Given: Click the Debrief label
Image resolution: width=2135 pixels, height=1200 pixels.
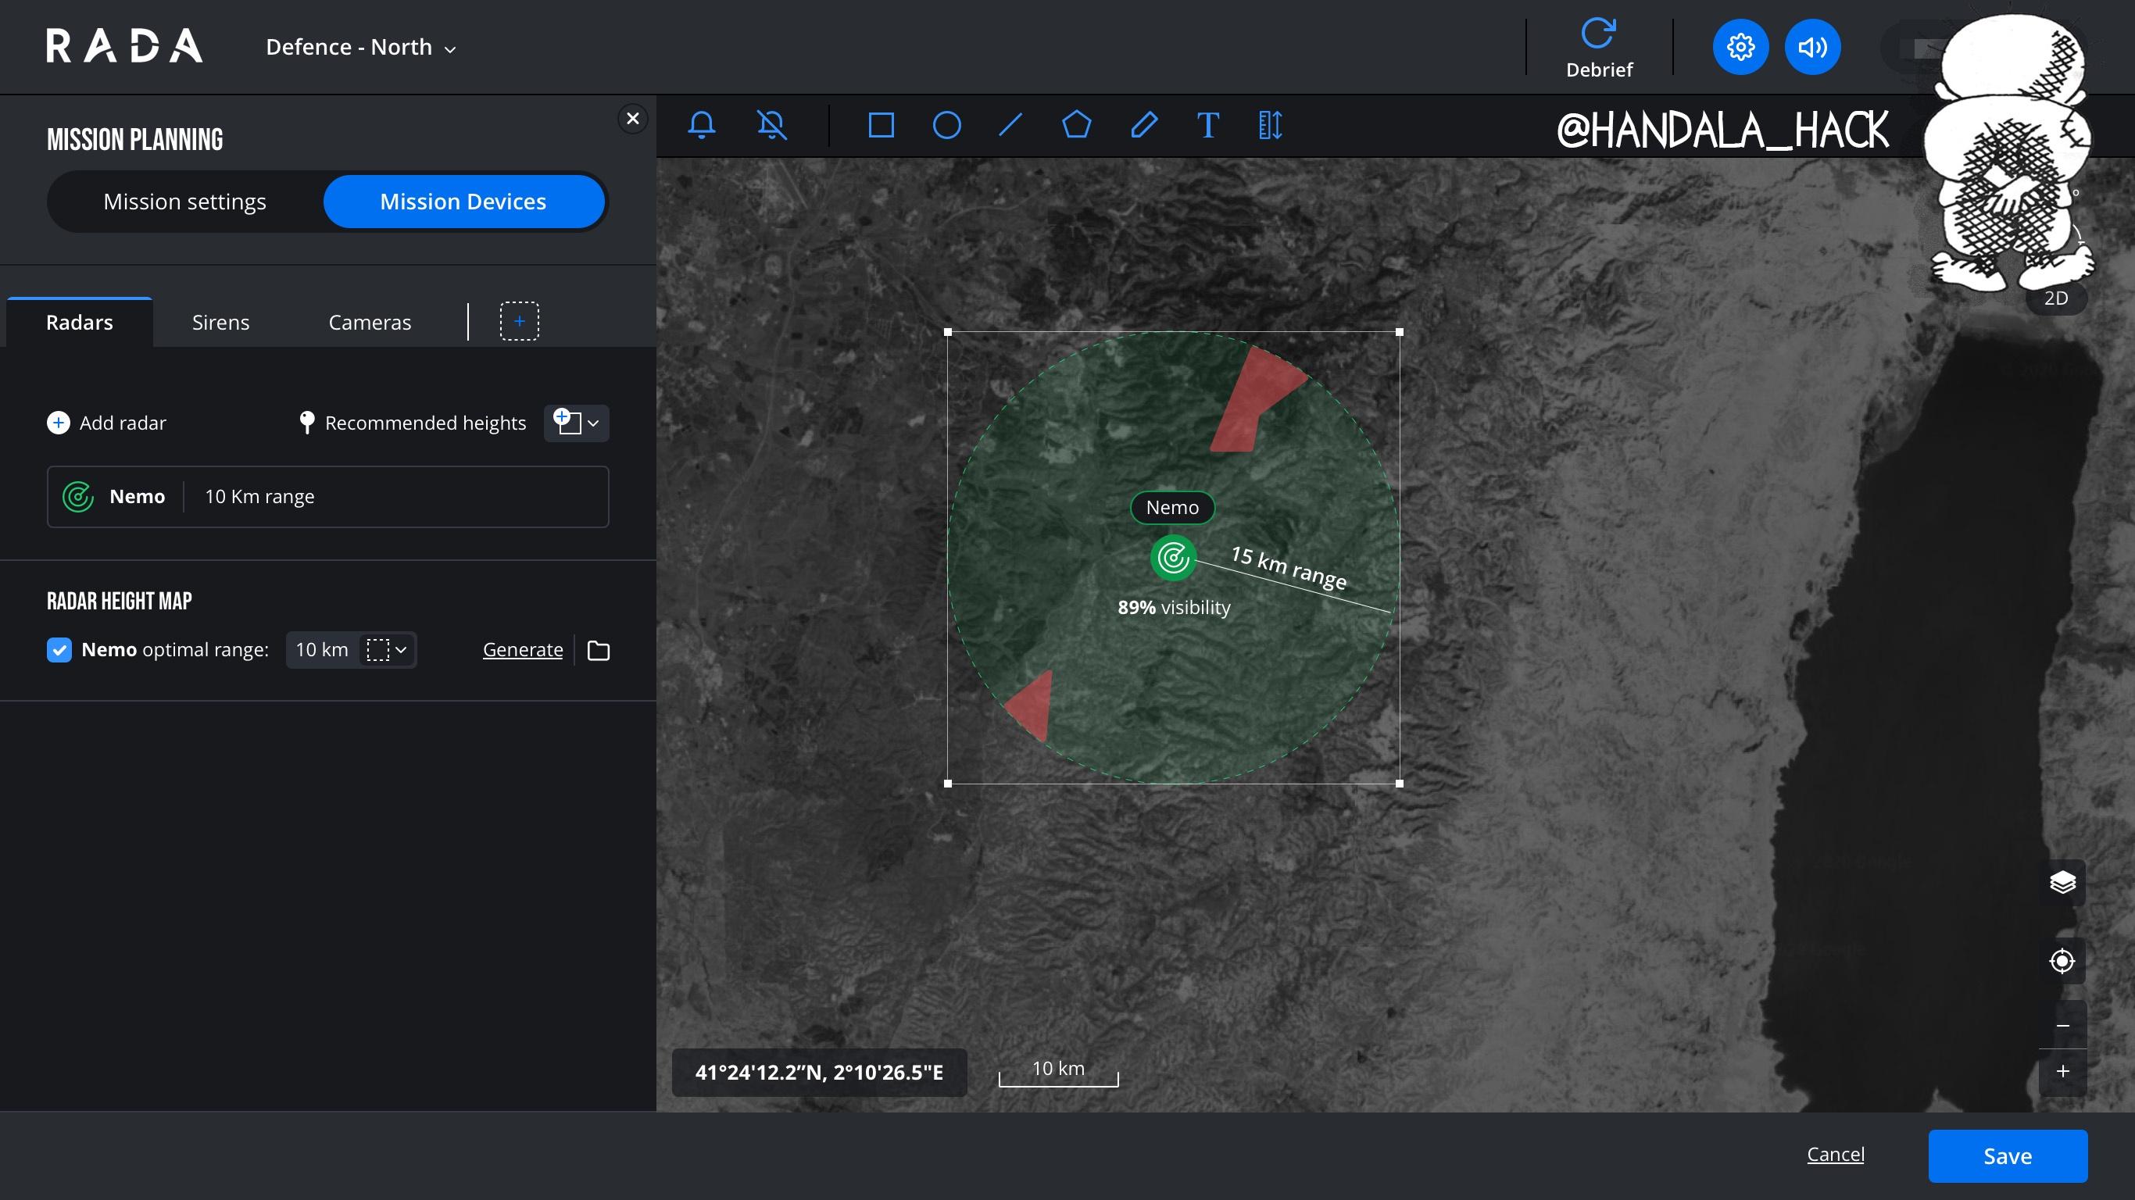Looking at the screenshot, I should (x=1599, y=70).
